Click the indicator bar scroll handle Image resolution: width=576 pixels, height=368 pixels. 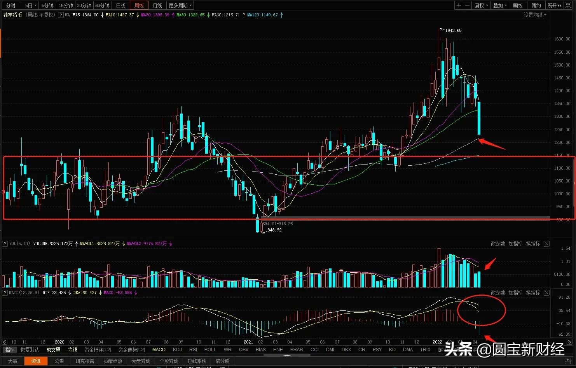tap(287, 355)
